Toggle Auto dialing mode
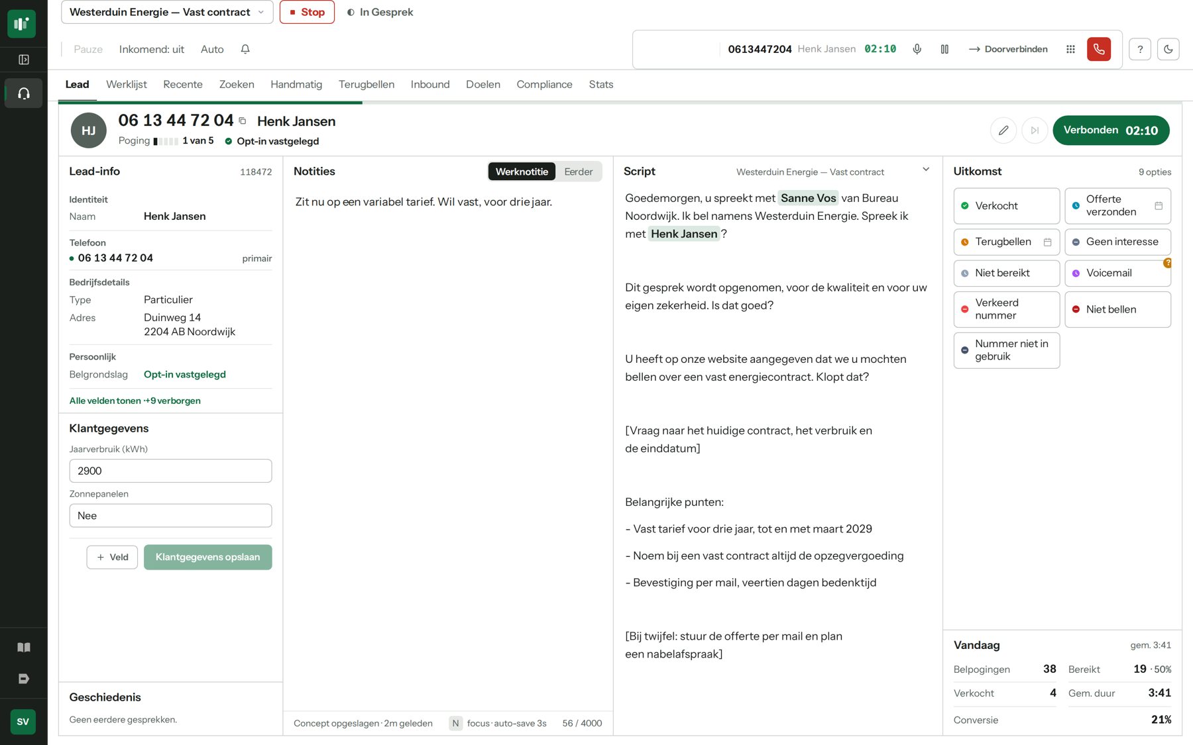The image size is (1193, 745). pos(212,49)
